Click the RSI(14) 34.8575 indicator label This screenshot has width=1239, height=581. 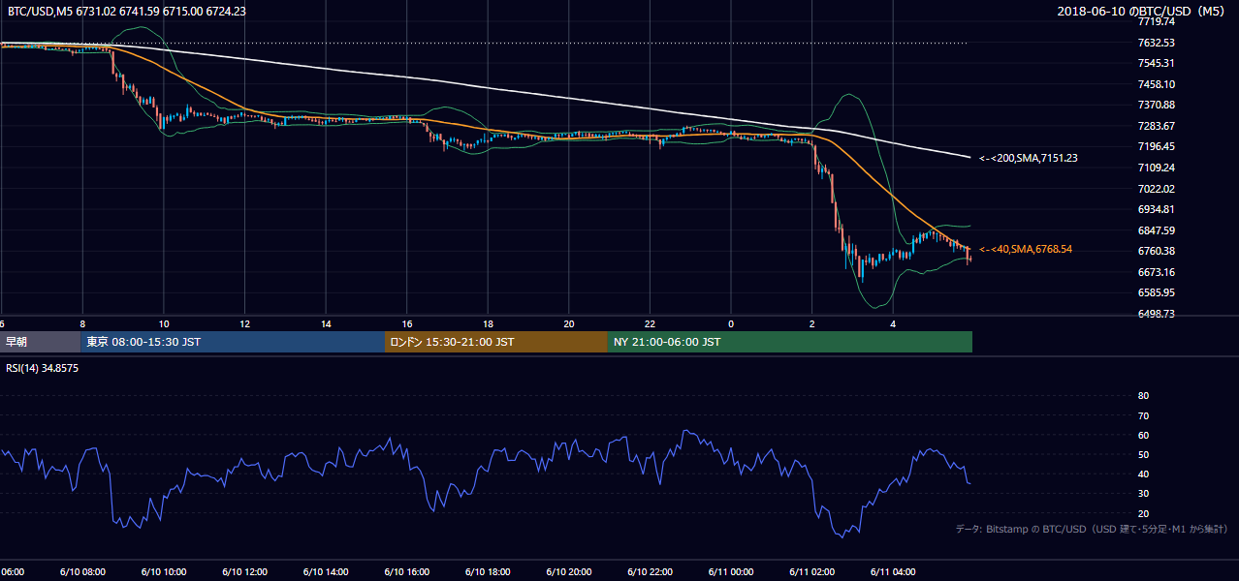point(42,368)
